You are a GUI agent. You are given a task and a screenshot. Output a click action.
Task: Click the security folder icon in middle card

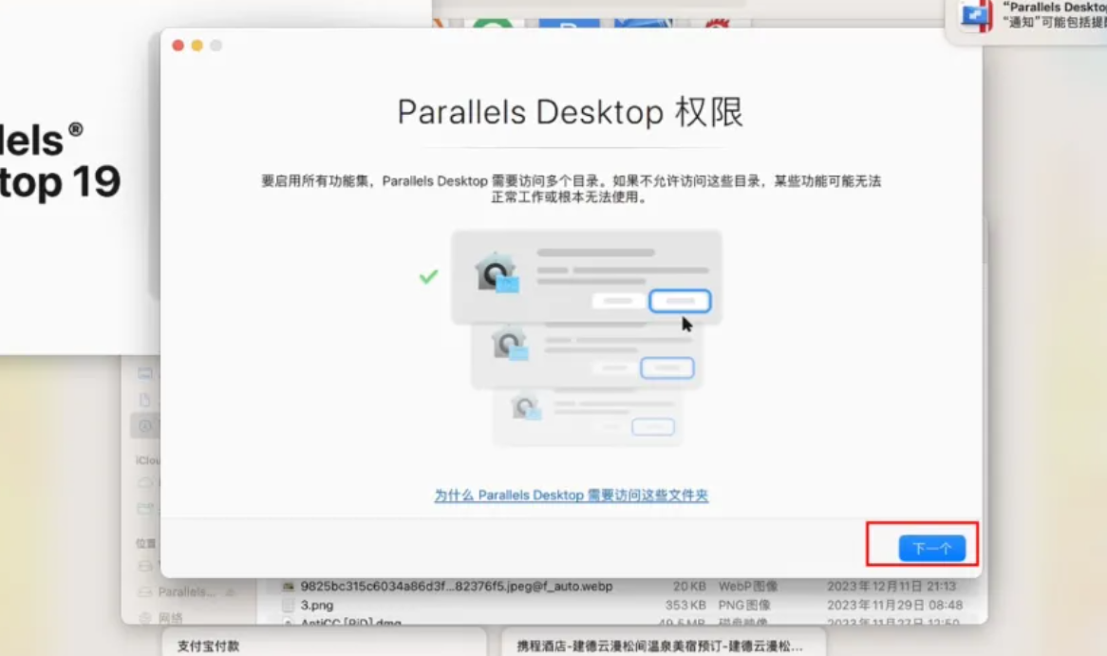[x=510, y=345]
